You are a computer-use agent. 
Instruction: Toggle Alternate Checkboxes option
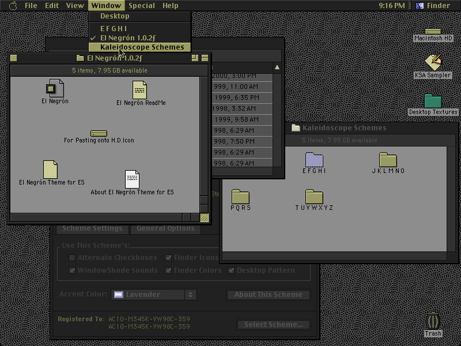[71, 258]
